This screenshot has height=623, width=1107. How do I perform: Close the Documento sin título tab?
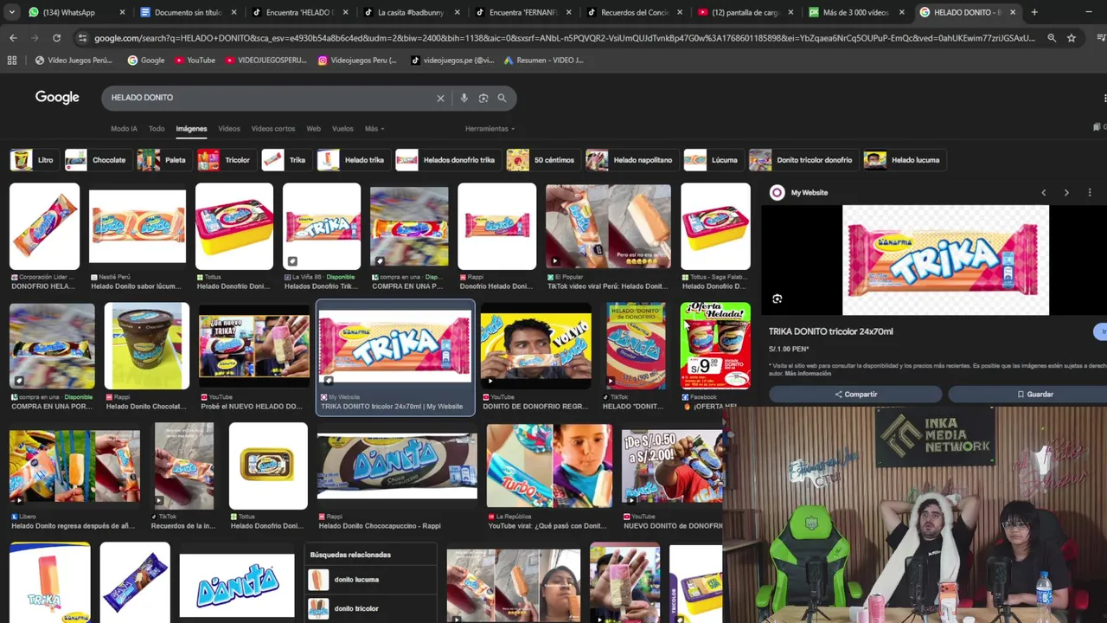233,12
